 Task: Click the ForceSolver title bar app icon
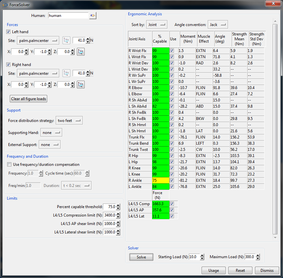[x=6, y=5]
